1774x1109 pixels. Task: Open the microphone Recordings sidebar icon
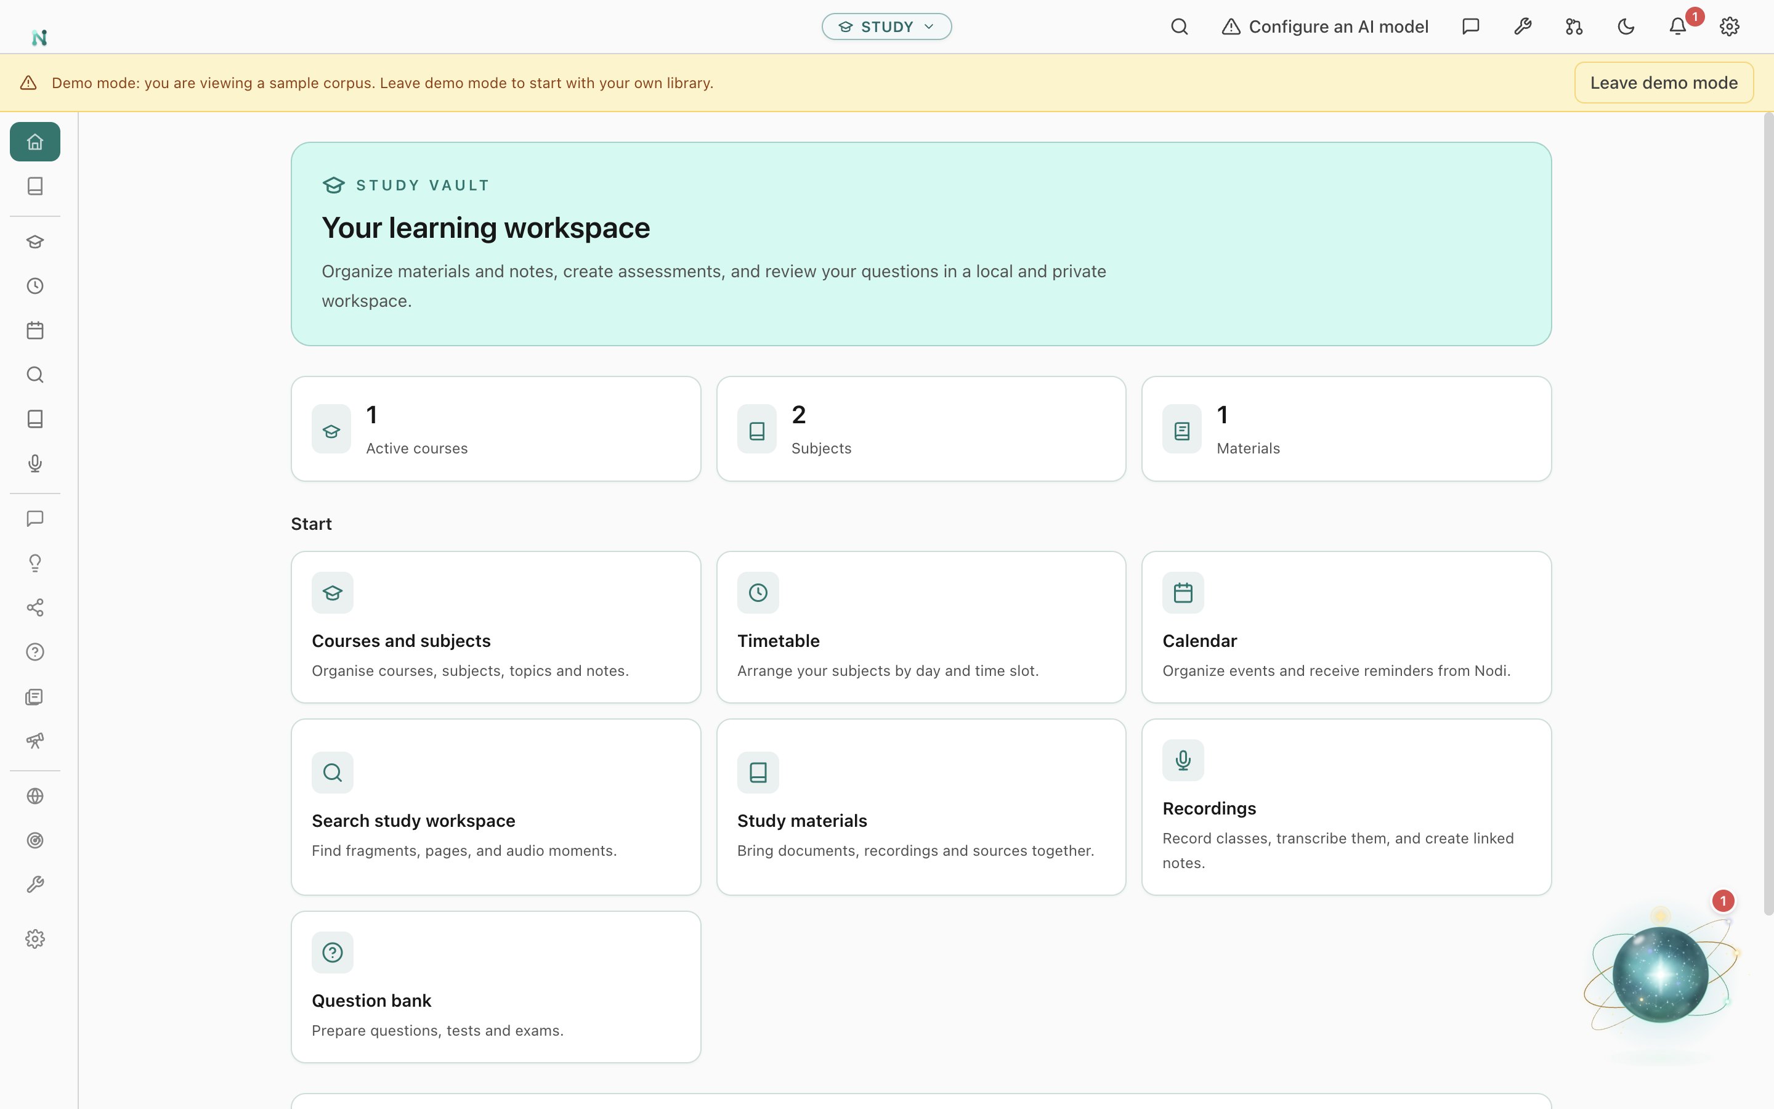pyautogui.click(x=34, y=463)
